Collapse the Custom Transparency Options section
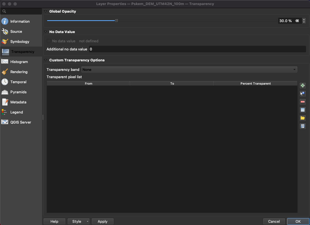Viewport: 310px width, 225px height. [46, 60]
